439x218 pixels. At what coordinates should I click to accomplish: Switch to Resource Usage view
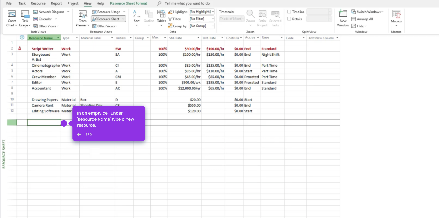click(108, 12)
